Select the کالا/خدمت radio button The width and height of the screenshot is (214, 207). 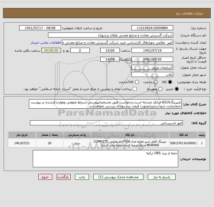(x=137, y=82)
